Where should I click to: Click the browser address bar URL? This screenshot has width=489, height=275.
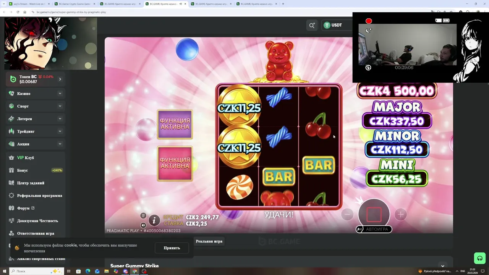point(71,12)
